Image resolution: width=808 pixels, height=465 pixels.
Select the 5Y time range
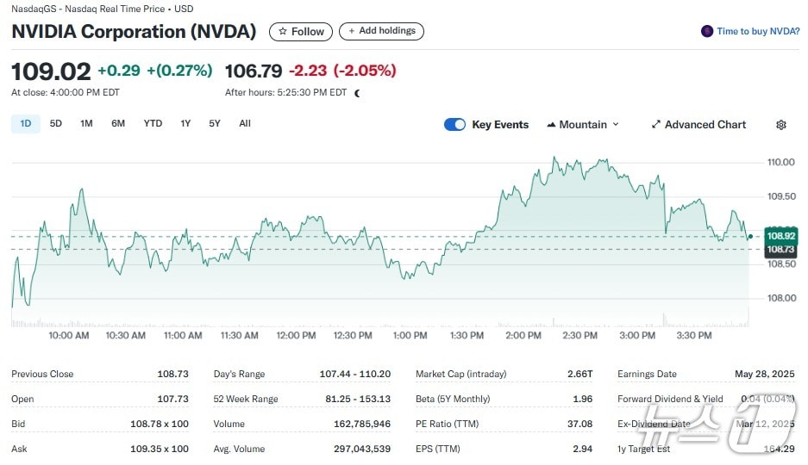pyautogui.click(x=215, y=124)
